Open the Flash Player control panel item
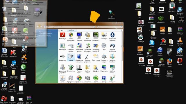Image resolution: width=186 pixels, height=104 pixels. point(63,36)
